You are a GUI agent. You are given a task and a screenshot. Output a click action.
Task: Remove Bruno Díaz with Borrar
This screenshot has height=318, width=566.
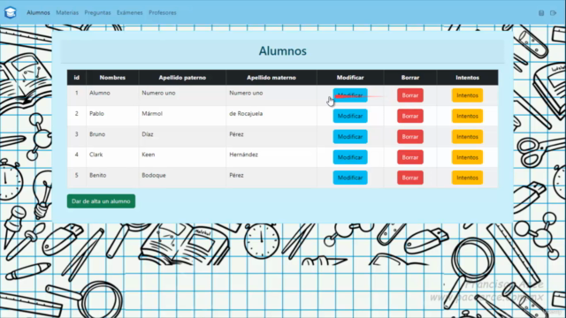410,137
